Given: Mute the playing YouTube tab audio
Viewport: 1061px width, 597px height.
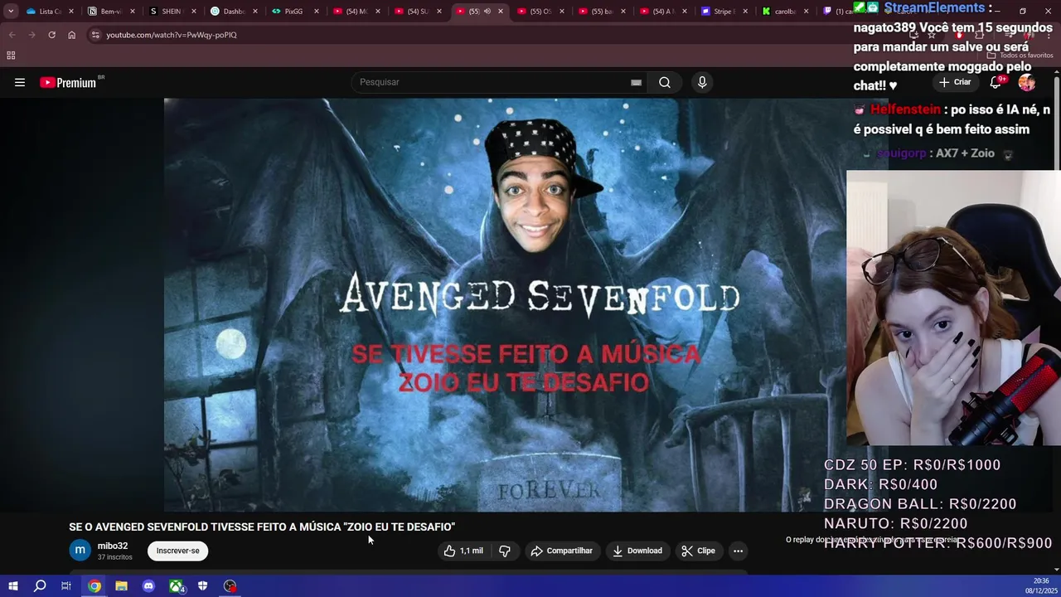Looking at the screenshot, I should [487, 12].
